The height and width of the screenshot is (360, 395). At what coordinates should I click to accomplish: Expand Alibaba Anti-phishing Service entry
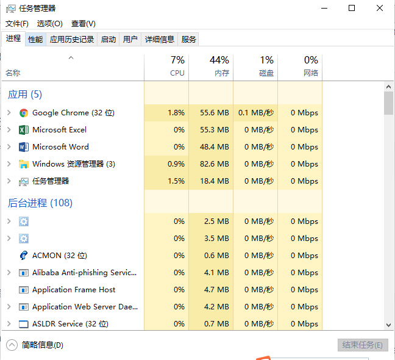[x=9, y=273]
